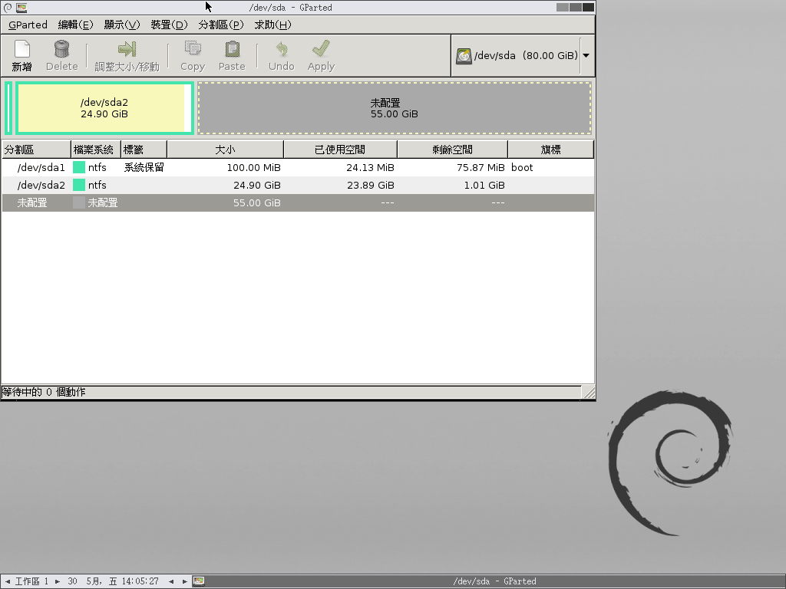Click the Copy partition icon
The image size is (786, 589).
[x=192, y=50]
